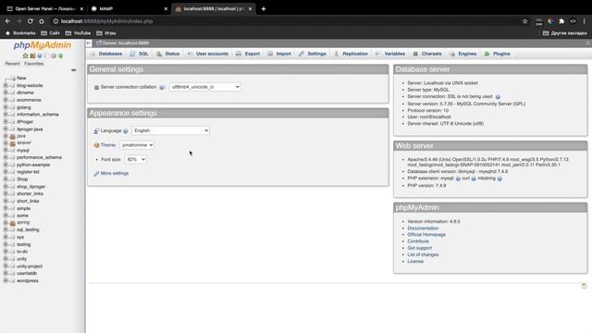
Task: Hide the navigation panel with the arrow icon
Action: (x=89, y=43)
